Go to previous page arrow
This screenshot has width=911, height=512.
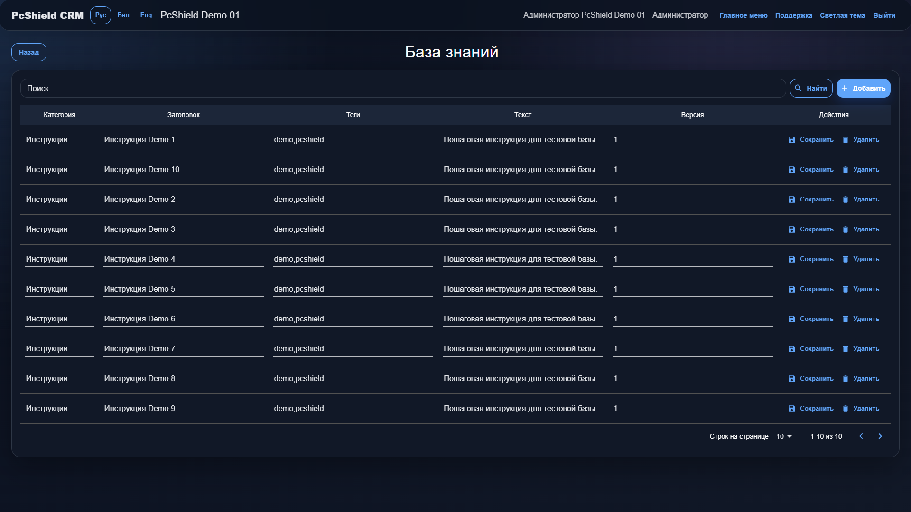(x=861, y=436)
